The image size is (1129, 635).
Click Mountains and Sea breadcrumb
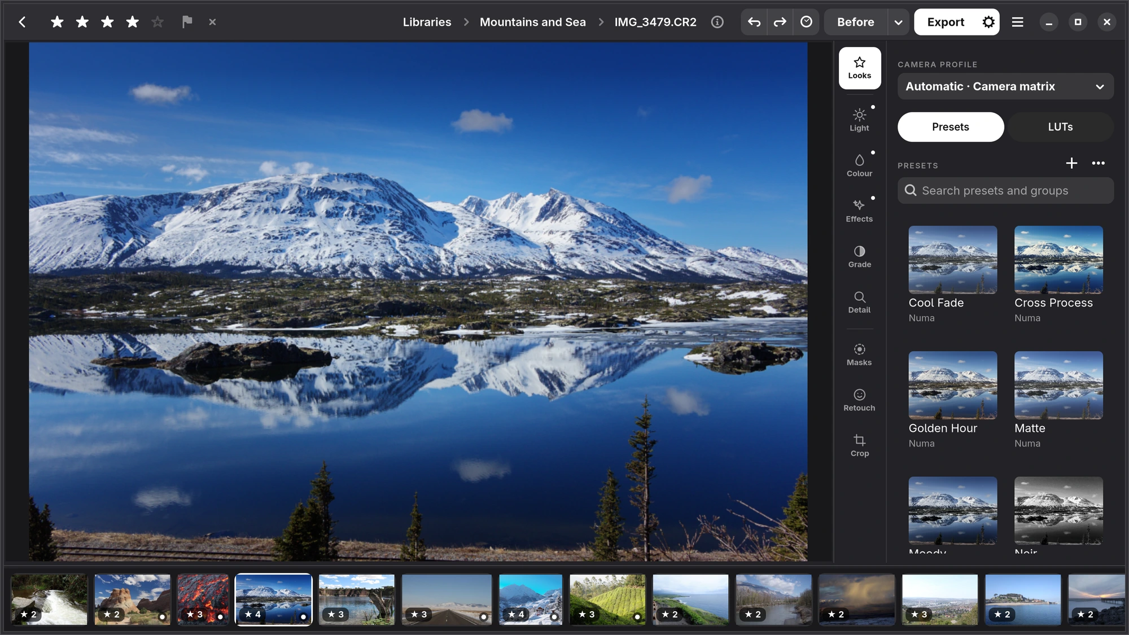pos(532,22)
